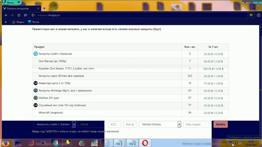Click the Кол-во quantity field

[x=130, y=124]
